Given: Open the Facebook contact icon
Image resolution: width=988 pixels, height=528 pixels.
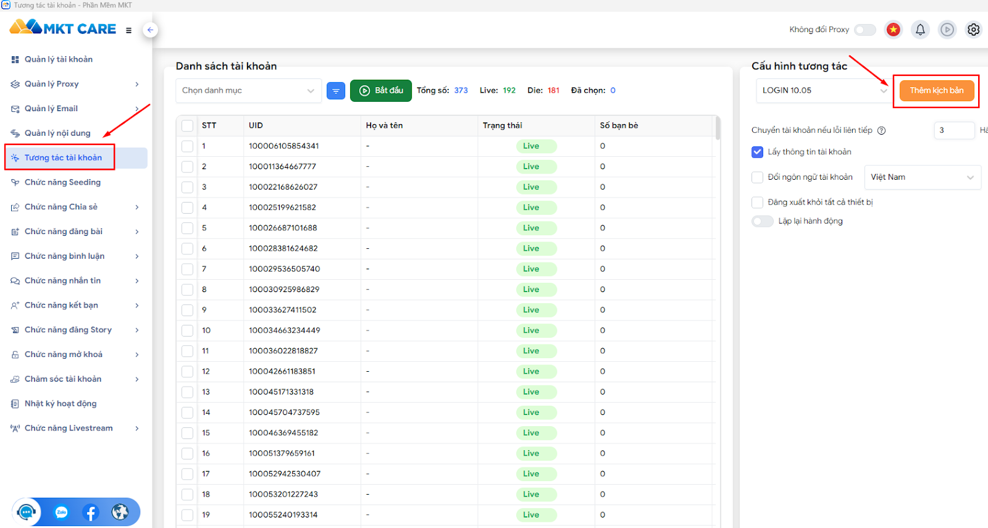Looking at the screenshot, I should pyautogui.click(x=91, y=512).
